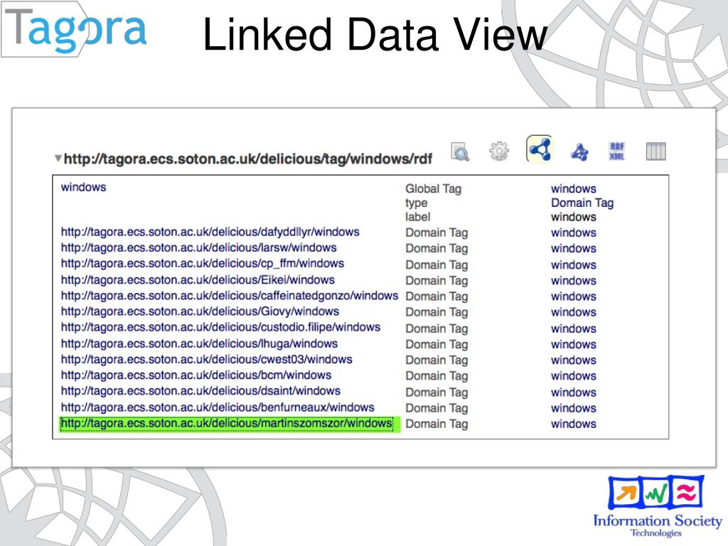Click the 'windows' value beside label
Screen dimensions: 728x546
(574, 217)
